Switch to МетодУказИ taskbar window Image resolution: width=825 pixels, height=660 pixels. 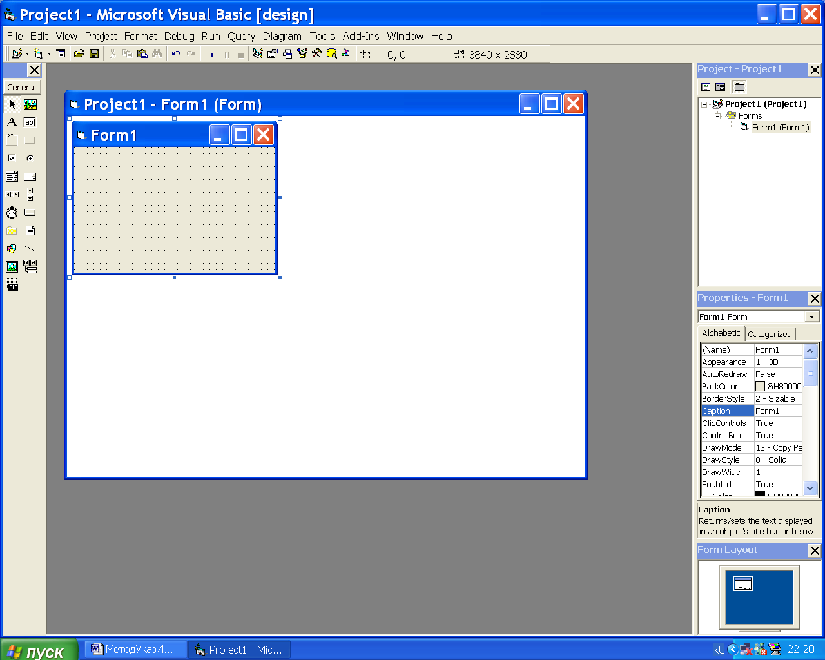[x=134, y=650]
